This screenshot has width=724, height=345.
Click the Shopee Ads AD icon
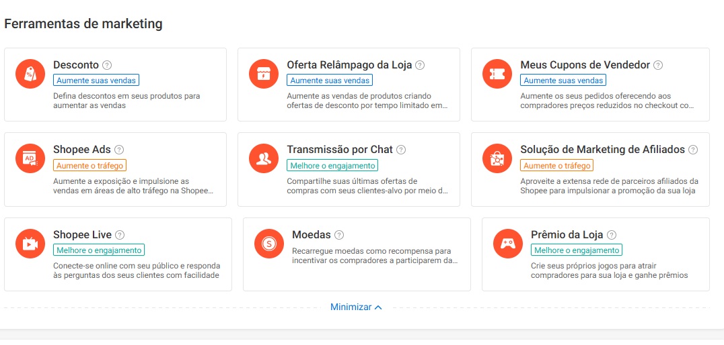[30, 158]
